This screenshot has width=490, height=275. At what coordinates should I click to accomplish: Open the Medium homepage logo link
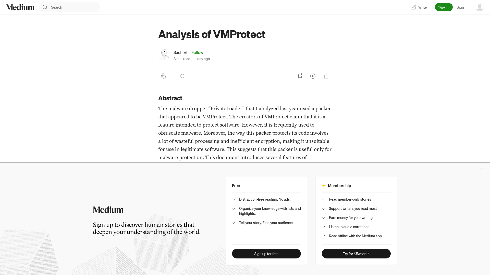tap(20, 7)
